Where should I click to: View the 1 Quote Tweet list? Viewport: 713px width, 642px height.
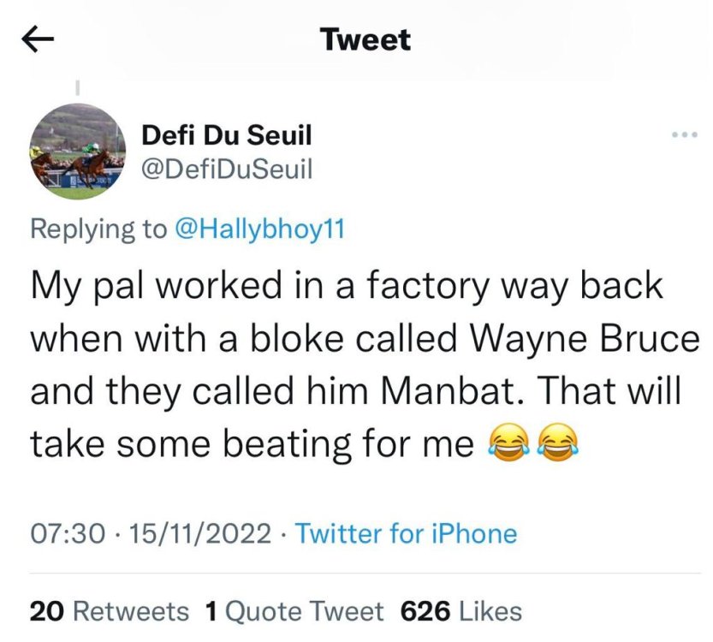click(x=294, y=611)
